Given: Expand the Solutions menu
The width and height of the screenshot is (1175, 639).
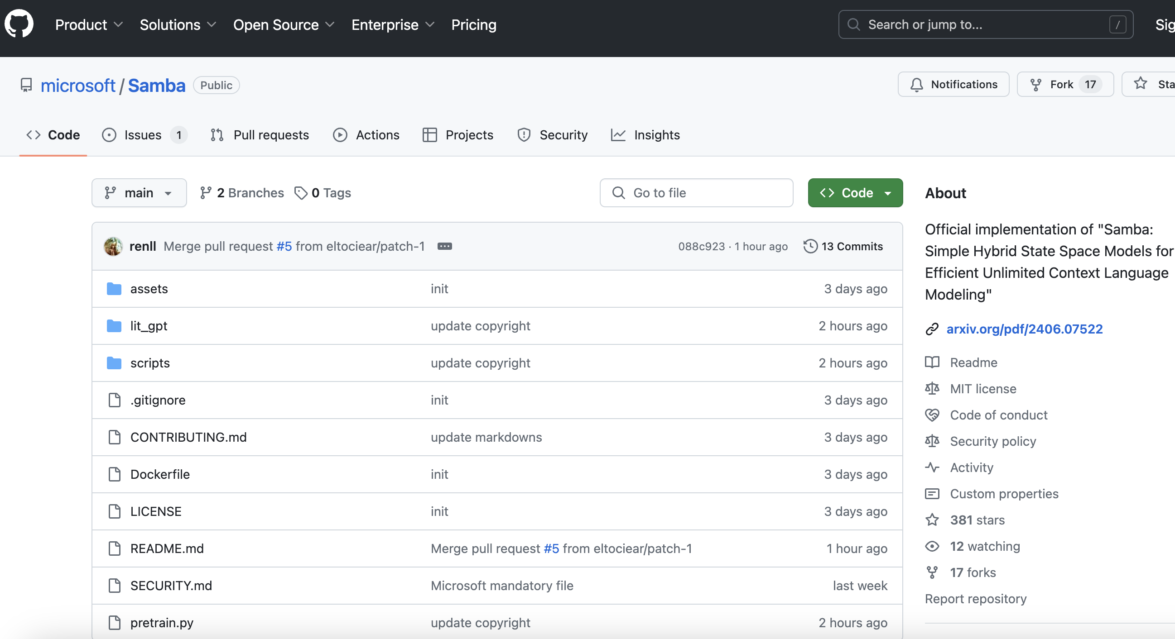Looking at the screenshot, I should pos(178,24).
